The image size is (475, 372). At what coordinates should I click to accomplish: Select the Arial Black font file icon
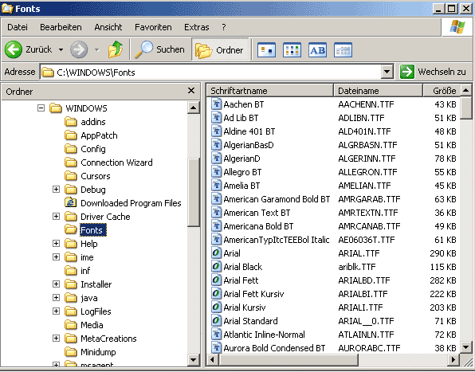click(x=216, y=267)
